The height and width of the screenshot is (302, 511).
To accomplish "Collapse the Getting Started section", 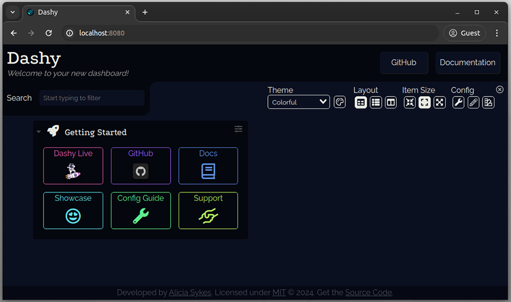I will pyautogui.click(x=39, y=132).
